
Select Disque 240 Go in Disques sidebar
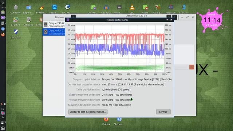(54, 24)
